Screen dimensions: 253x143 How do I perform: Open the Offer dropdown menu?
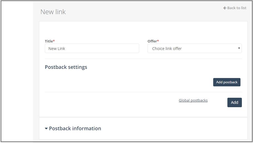195,48
